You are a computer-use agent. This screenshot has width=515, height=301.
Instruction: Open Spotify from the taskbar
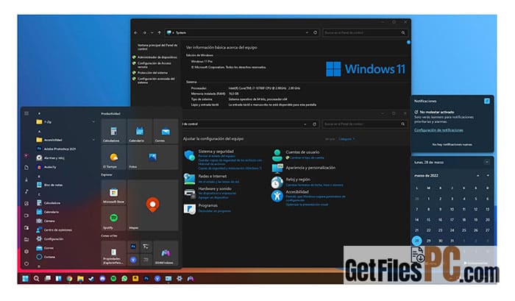(113, 279)
